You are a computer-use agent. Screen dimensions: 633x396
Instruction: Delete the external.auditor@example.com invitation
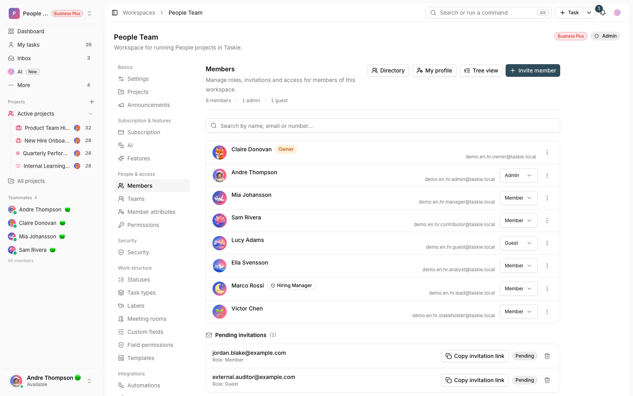tap(547, 380)
